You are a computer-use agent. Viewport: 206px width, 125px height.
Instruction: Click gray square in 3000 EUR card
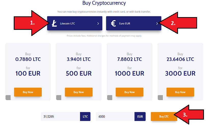point(160,98)
